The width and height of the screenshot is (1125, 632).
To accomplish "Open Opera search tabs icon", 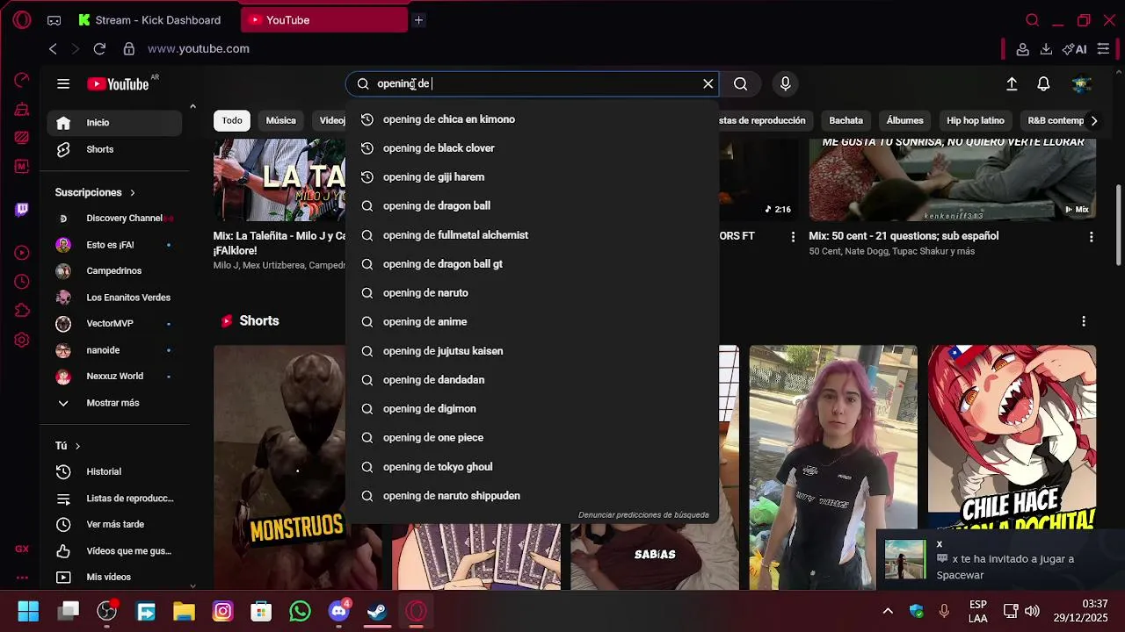I will tap(1033, 20).
